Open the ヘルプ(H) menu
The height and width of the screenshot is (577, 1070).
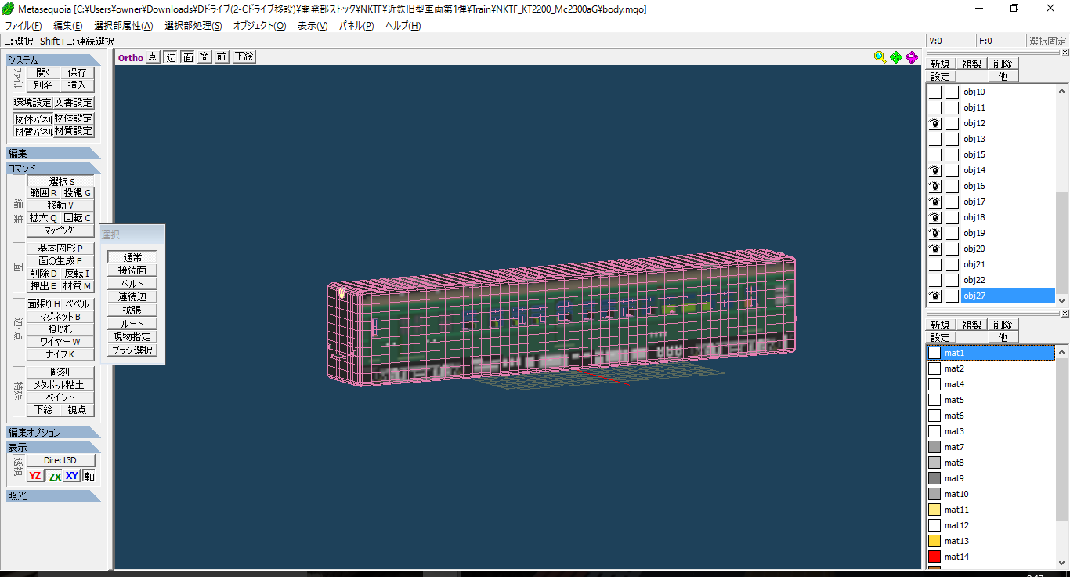(x=403, y=26)
